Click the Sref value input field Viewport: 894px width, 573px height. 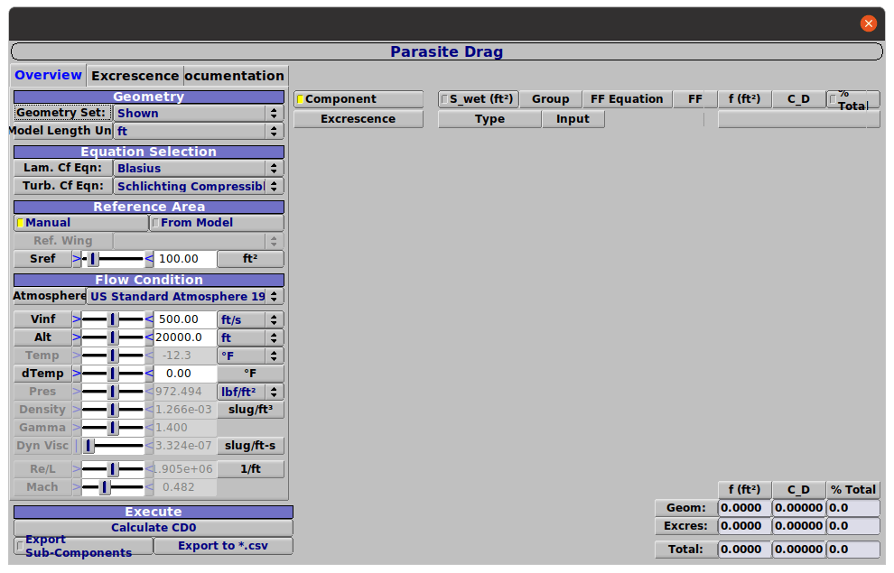pyautogui.click(x=184, y=259)
